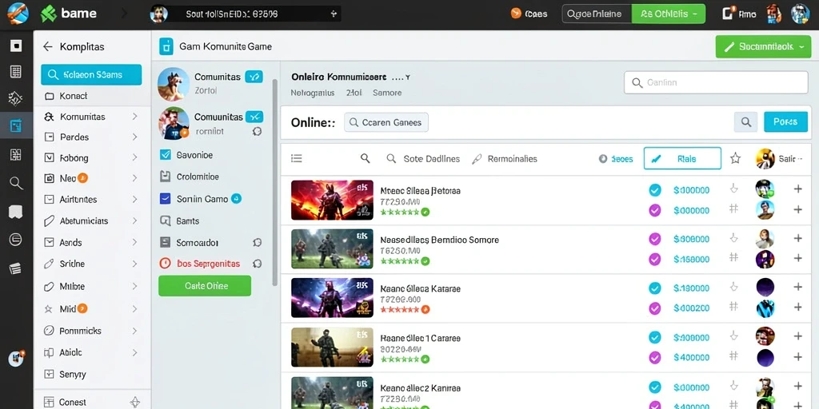This screenshot has width=819, height=409.
Task: Open the magnifier search icon in left rail
Action: tap(16, 183)
